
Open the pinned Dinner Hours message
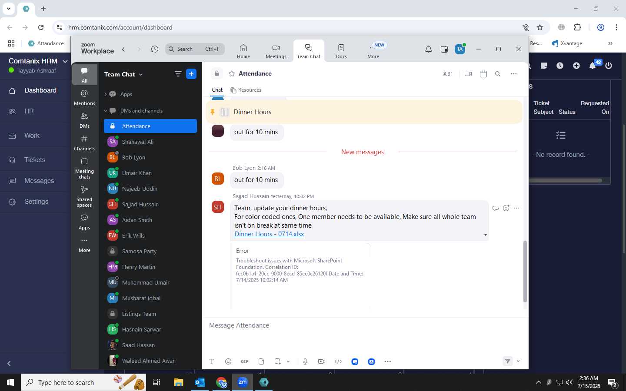click(364, 112)
